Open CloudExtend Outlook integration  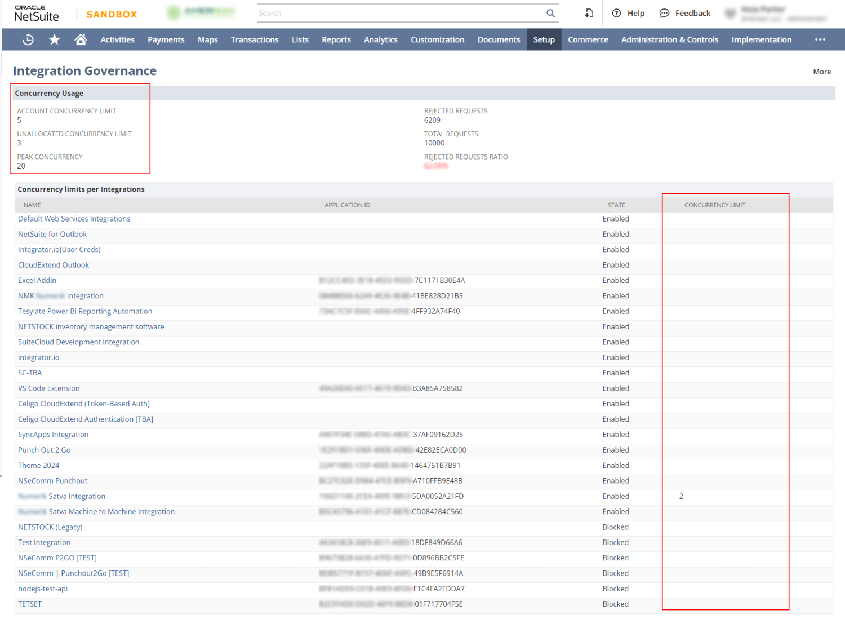pyautogui.click(x=54, y=265)
